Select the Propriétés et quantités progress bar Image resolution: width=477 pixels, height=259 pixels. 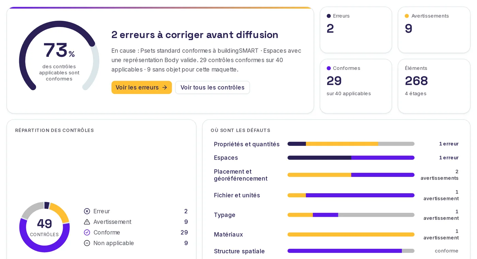(351, 144)
